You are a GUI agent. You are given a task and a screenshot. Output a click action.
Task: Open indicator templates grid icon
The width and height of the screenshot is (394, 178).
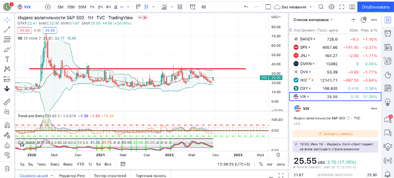(180, 7)
